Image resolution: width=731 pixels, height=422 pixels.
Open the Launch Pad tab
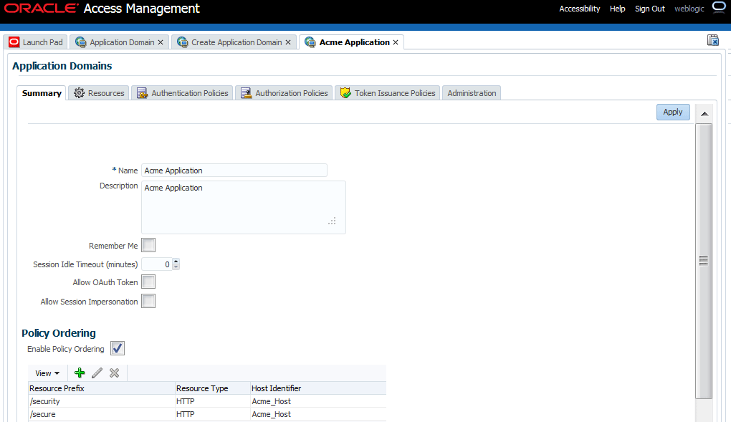(x=36, y=42)
